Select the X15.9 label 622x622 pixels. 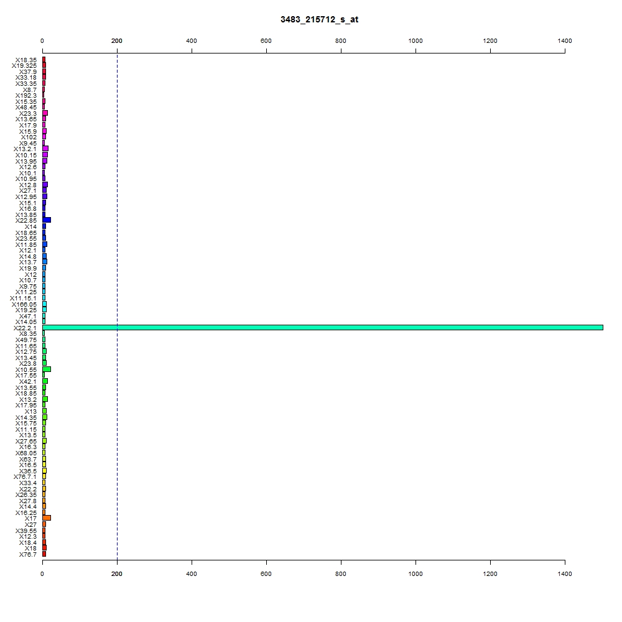[x=28, y=131]
